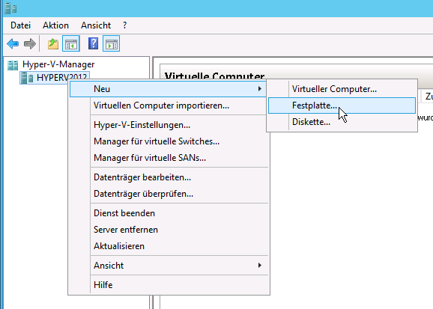Open the Aktion menu
The width and height of the screenshot is (433, 309).
click(x=55, y=25)
